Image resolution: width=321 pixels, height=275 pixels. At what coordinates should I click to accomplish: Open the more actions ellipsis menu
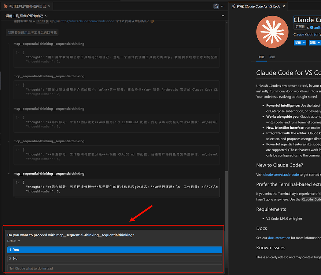[x=223, y=6]
